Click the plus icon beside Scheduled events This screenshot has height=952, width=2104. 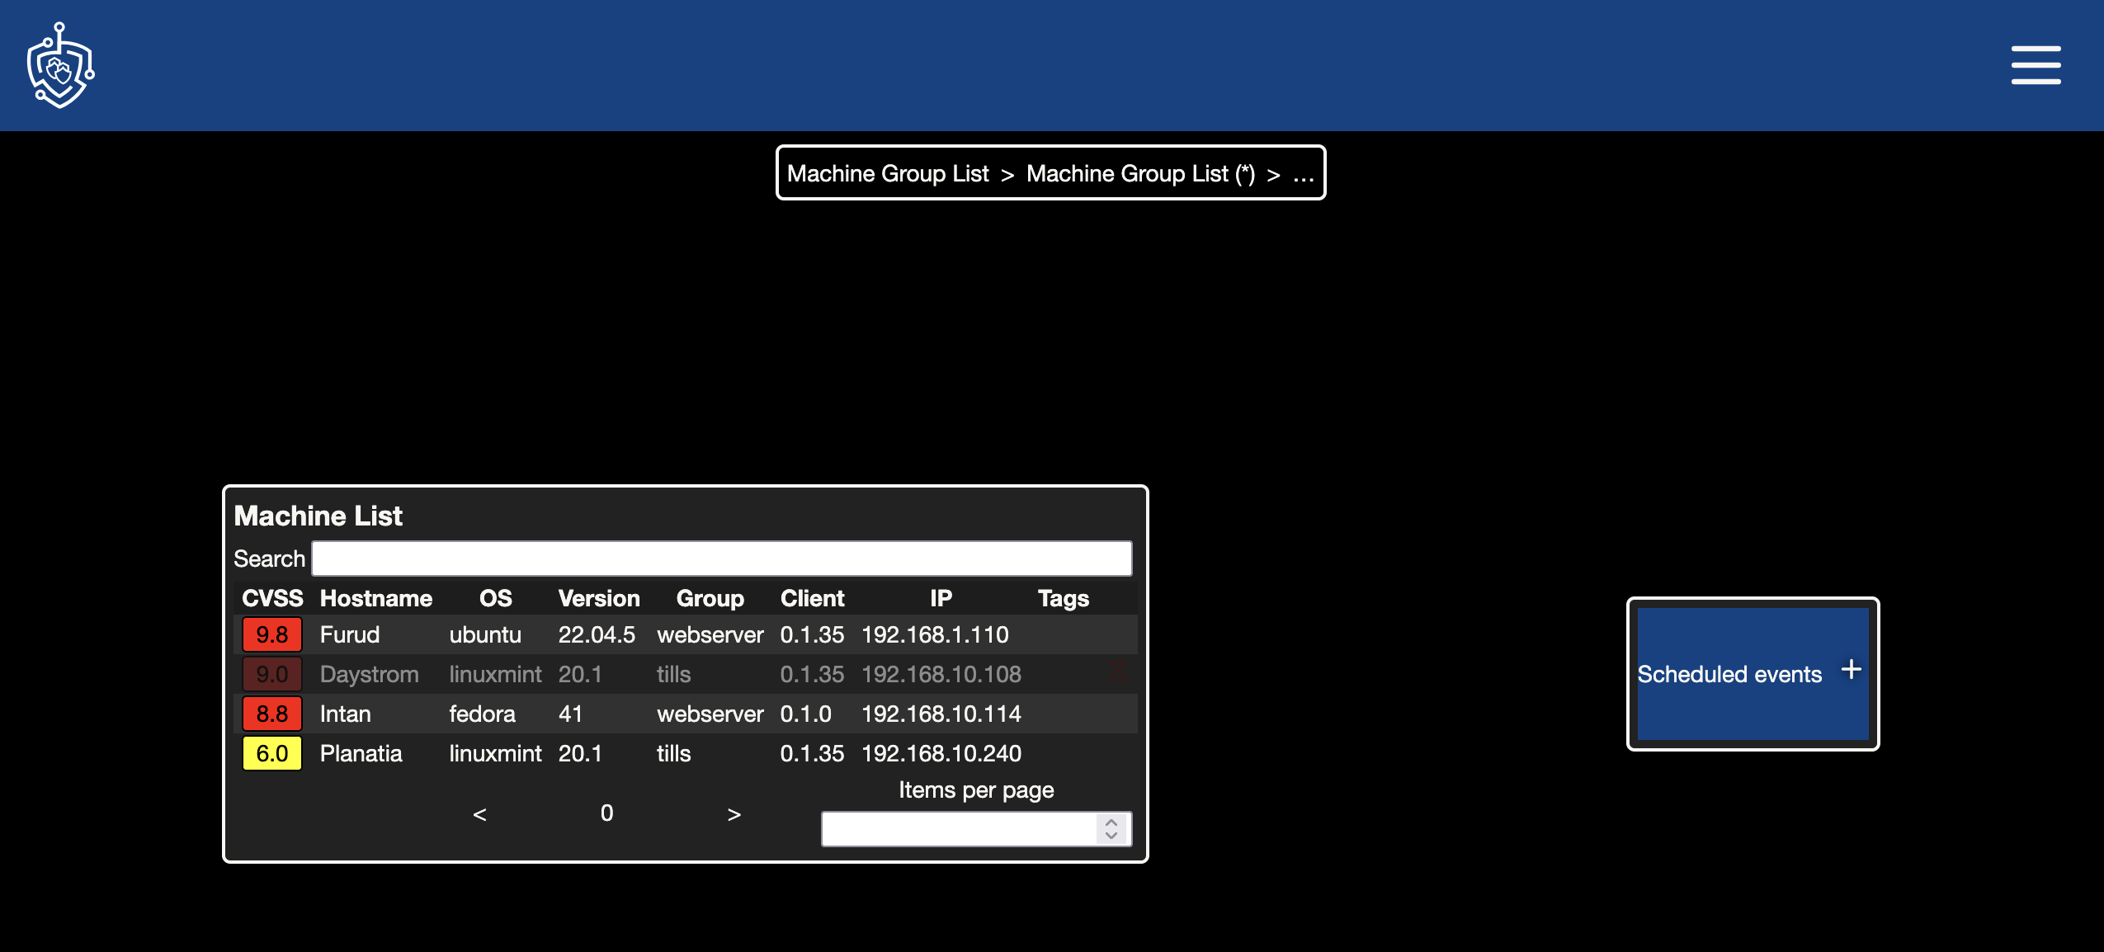pos(1852,669)
